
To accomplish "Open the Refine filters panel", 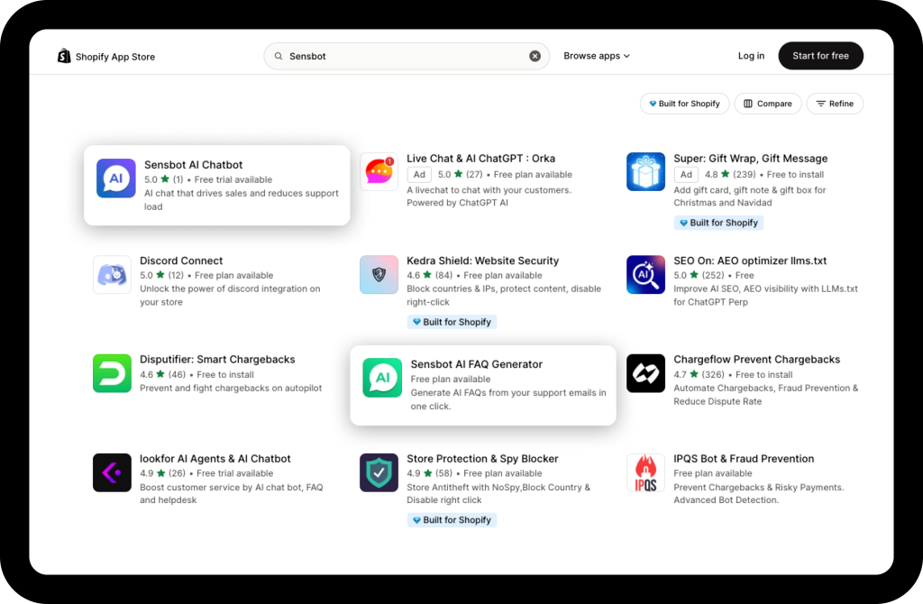I will click(x=835, y=104).
